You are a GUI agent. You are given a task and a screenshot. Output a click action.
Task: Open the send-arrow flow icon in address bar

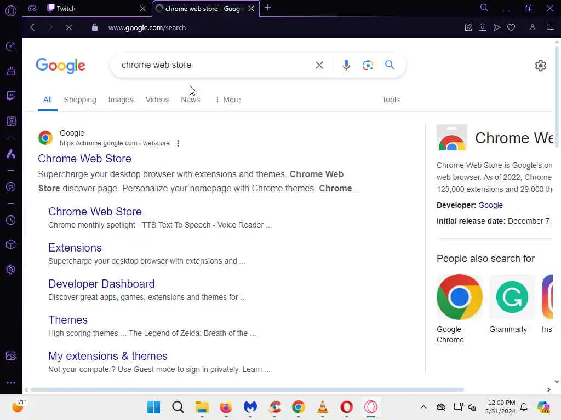497,27
